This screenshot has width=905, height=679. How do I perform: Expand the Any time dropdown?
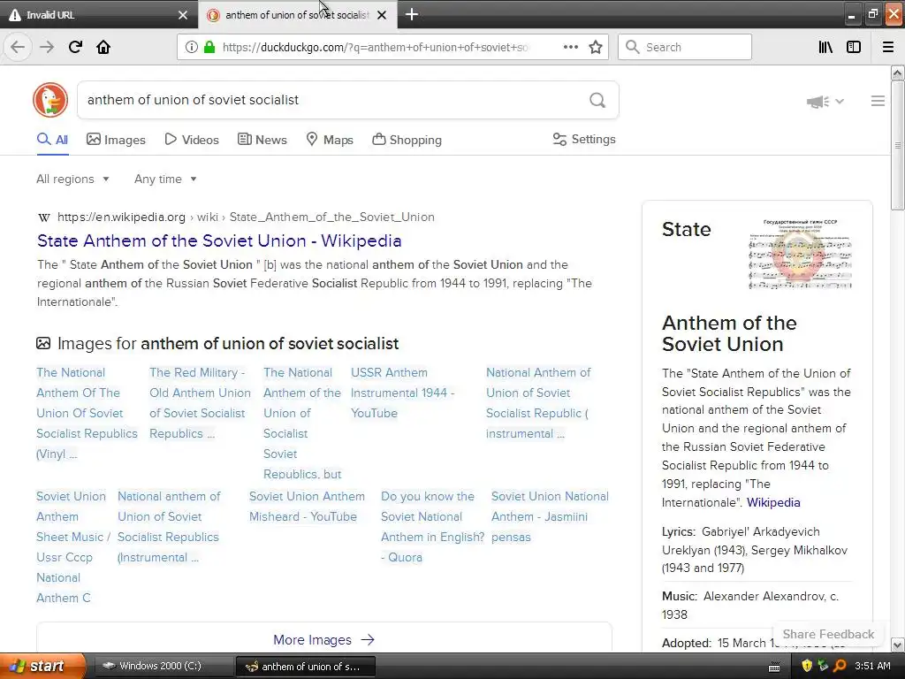165,179
